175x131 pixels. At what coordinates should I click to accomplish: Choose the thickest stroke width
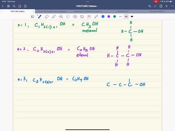point(132,16)
